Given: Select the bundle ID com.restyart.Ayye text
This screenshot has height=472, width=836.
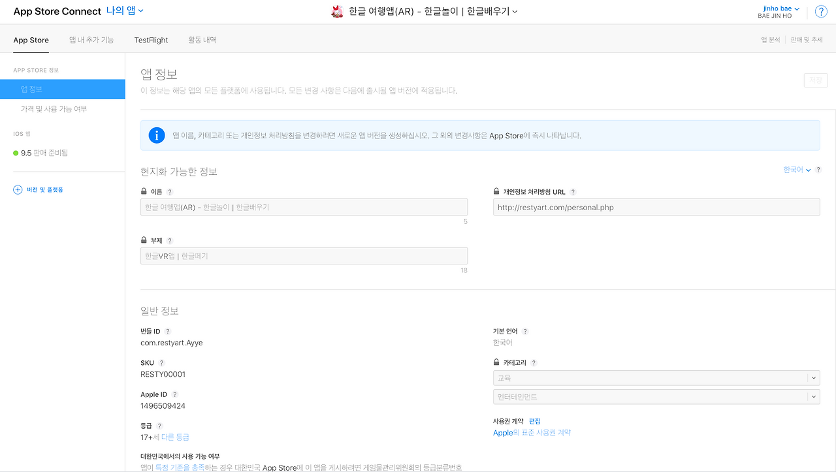Looking at the screenshot, I should coord(172,343).
